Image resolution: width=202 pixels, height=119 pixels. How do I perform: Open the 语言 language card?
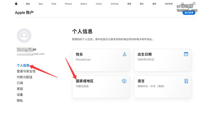[163, 87]
